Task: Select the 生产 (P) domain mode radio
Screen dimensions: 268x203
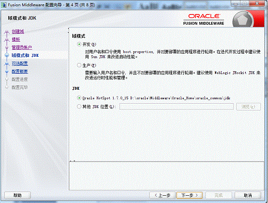Action: [79, 65]
